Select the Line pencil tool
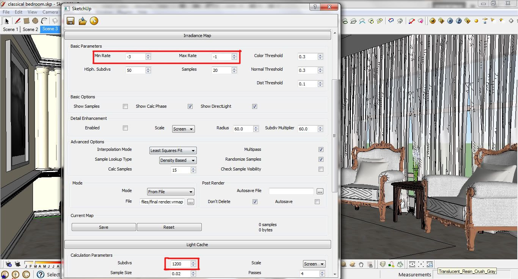The height and width of the screenshot is (279, 518). click(x=17, y=21)
